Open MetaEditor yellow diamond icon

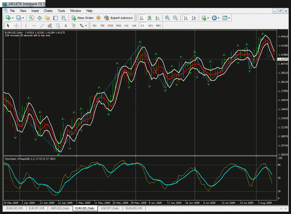pos(99,18)
